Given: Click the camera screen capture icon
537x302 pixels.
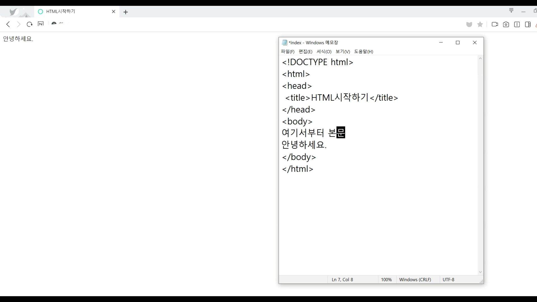Looking at the screenshot, I should (506, 25).
